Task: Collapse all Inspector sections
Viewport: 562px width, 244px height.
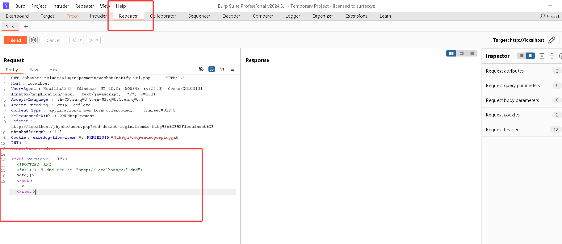Action: click(x=552, y=56)
